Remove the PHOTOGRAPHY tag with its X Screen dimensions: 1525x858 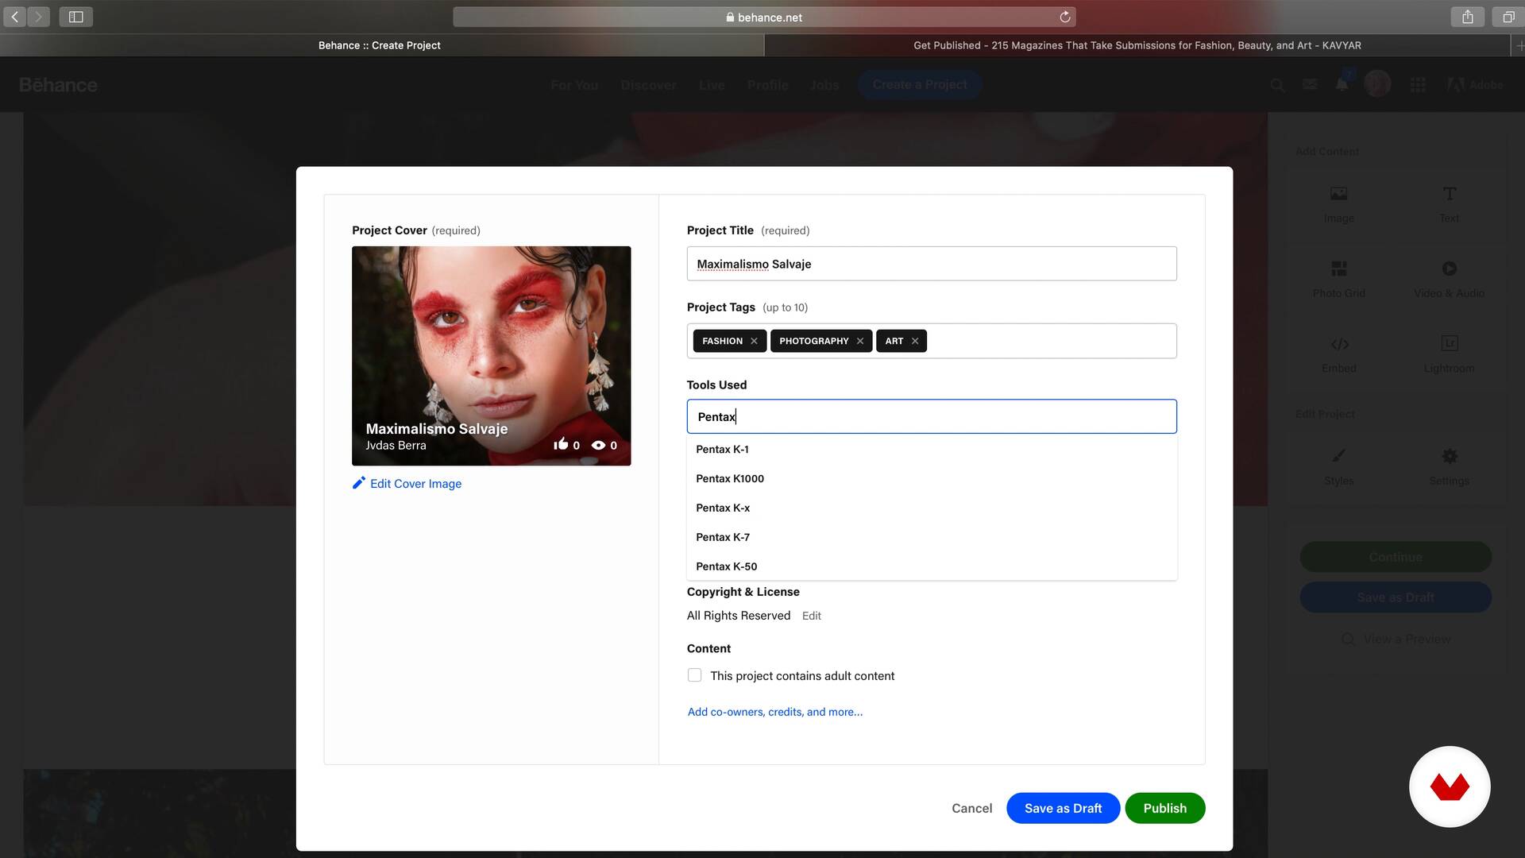click(x=859, y=341)
